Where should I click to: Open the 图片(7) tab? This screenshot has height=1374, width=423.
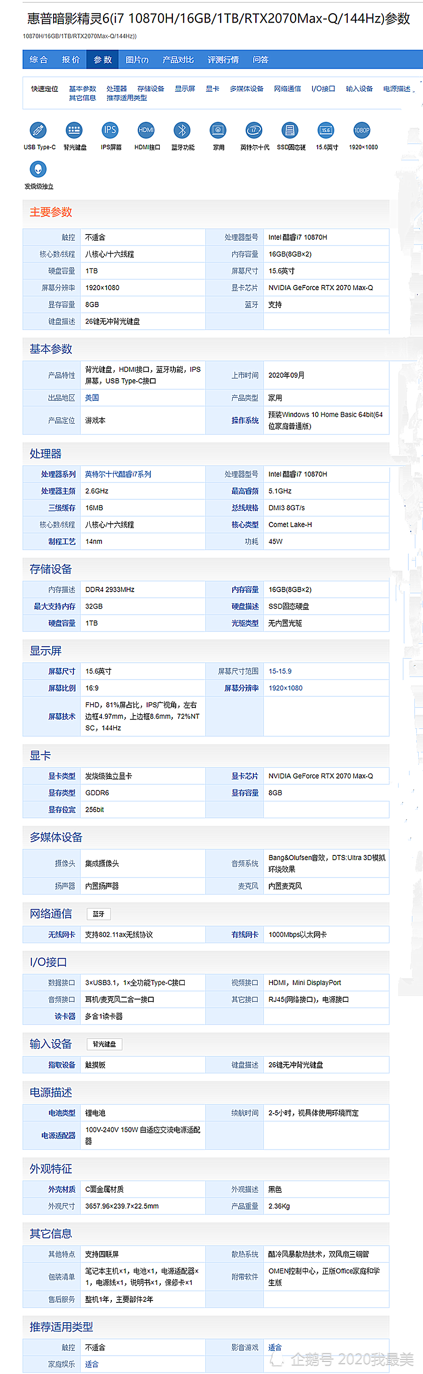[x=137, y=60]
